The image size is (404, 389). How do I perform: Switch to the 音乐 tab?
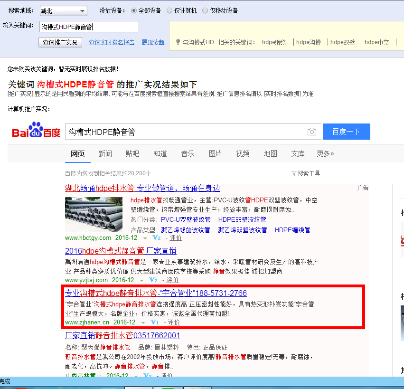coord(188,154)
